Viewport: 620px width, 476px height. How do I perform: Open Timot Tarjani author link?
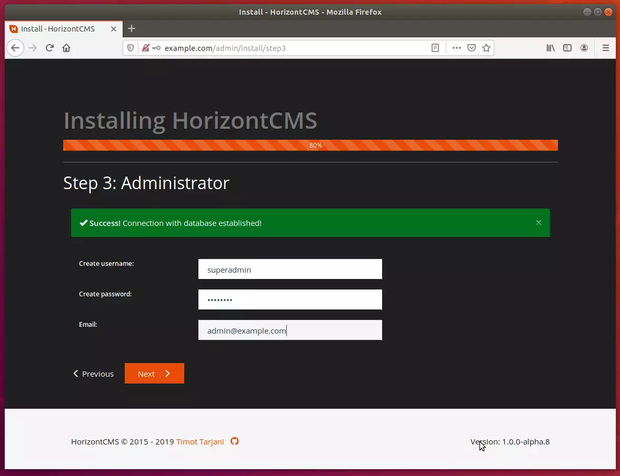(x=199, y=442)
